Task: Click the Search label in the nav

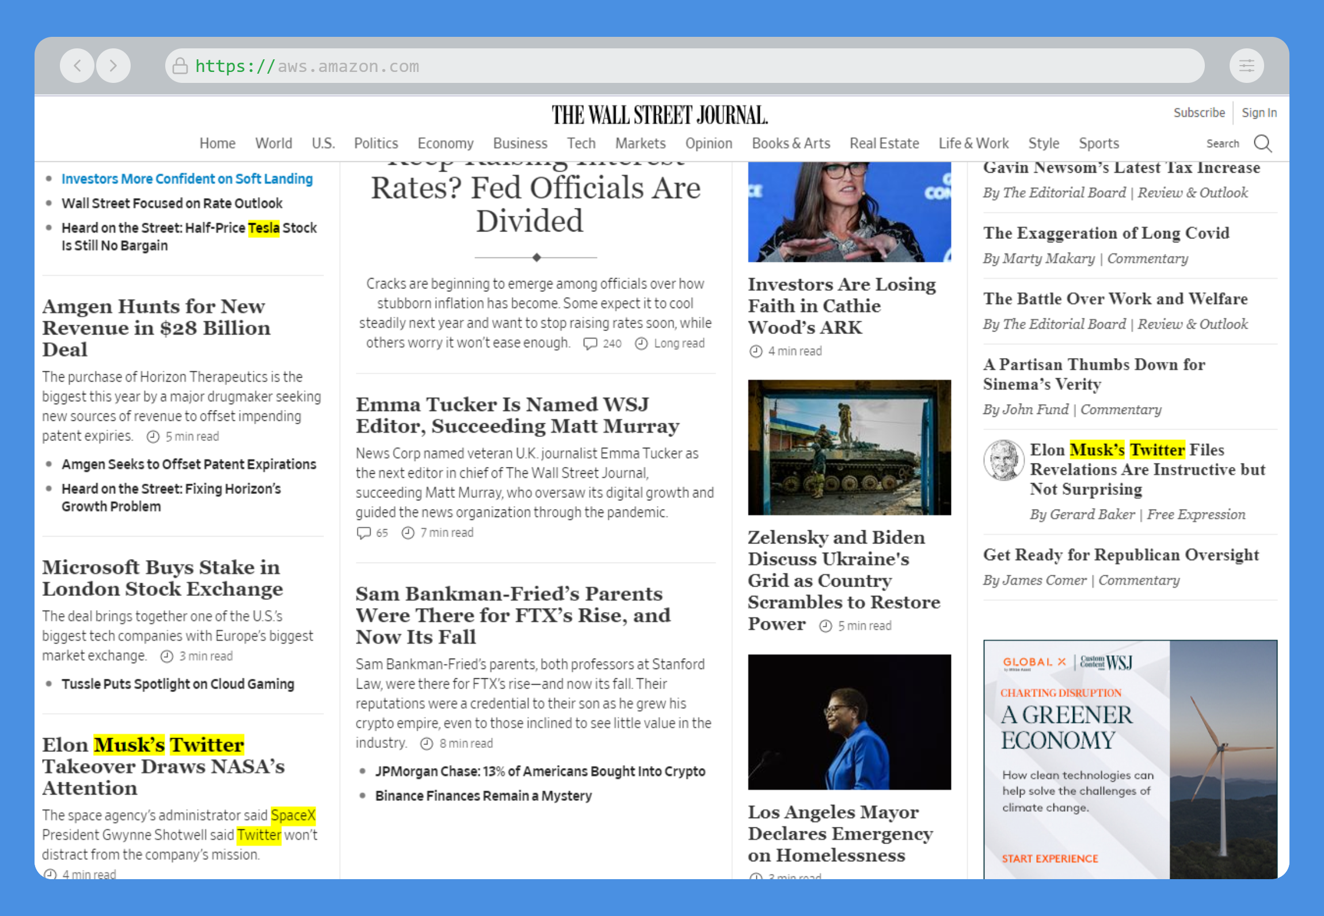Action: click(x=1223, y=143)
